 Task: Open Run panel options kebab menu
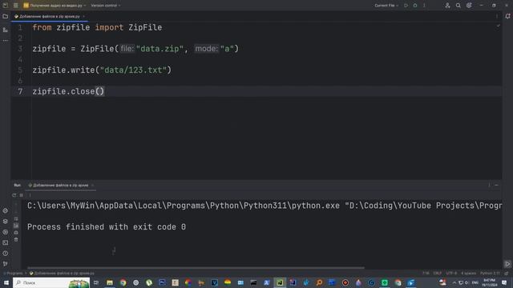point(489,185)
